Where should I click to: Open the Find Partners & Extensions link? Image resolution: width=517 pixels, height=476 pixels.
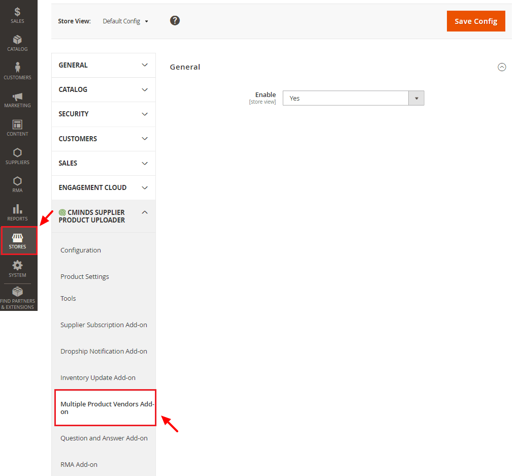coord(17,298)
